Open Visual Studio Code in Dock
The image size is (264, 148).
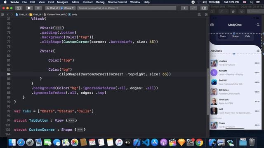click(x=146, y=143)
